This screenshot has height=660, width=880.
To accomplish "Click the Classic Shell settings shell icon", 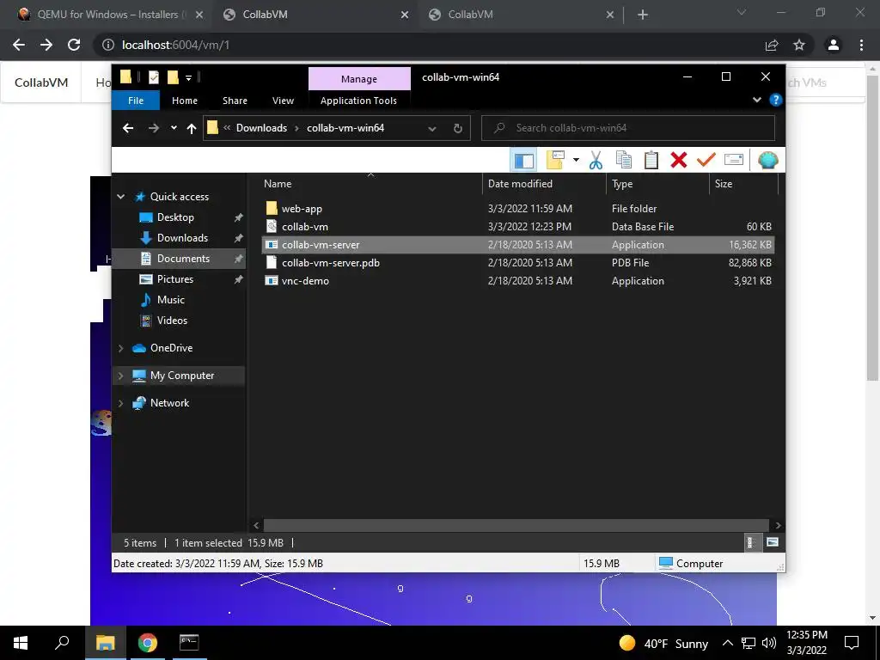I will pos(767,161).
